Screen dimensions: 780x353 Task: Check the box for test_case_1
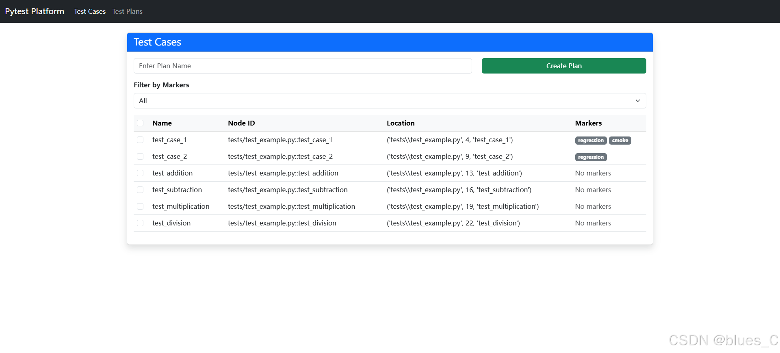(x=140, y=140)
